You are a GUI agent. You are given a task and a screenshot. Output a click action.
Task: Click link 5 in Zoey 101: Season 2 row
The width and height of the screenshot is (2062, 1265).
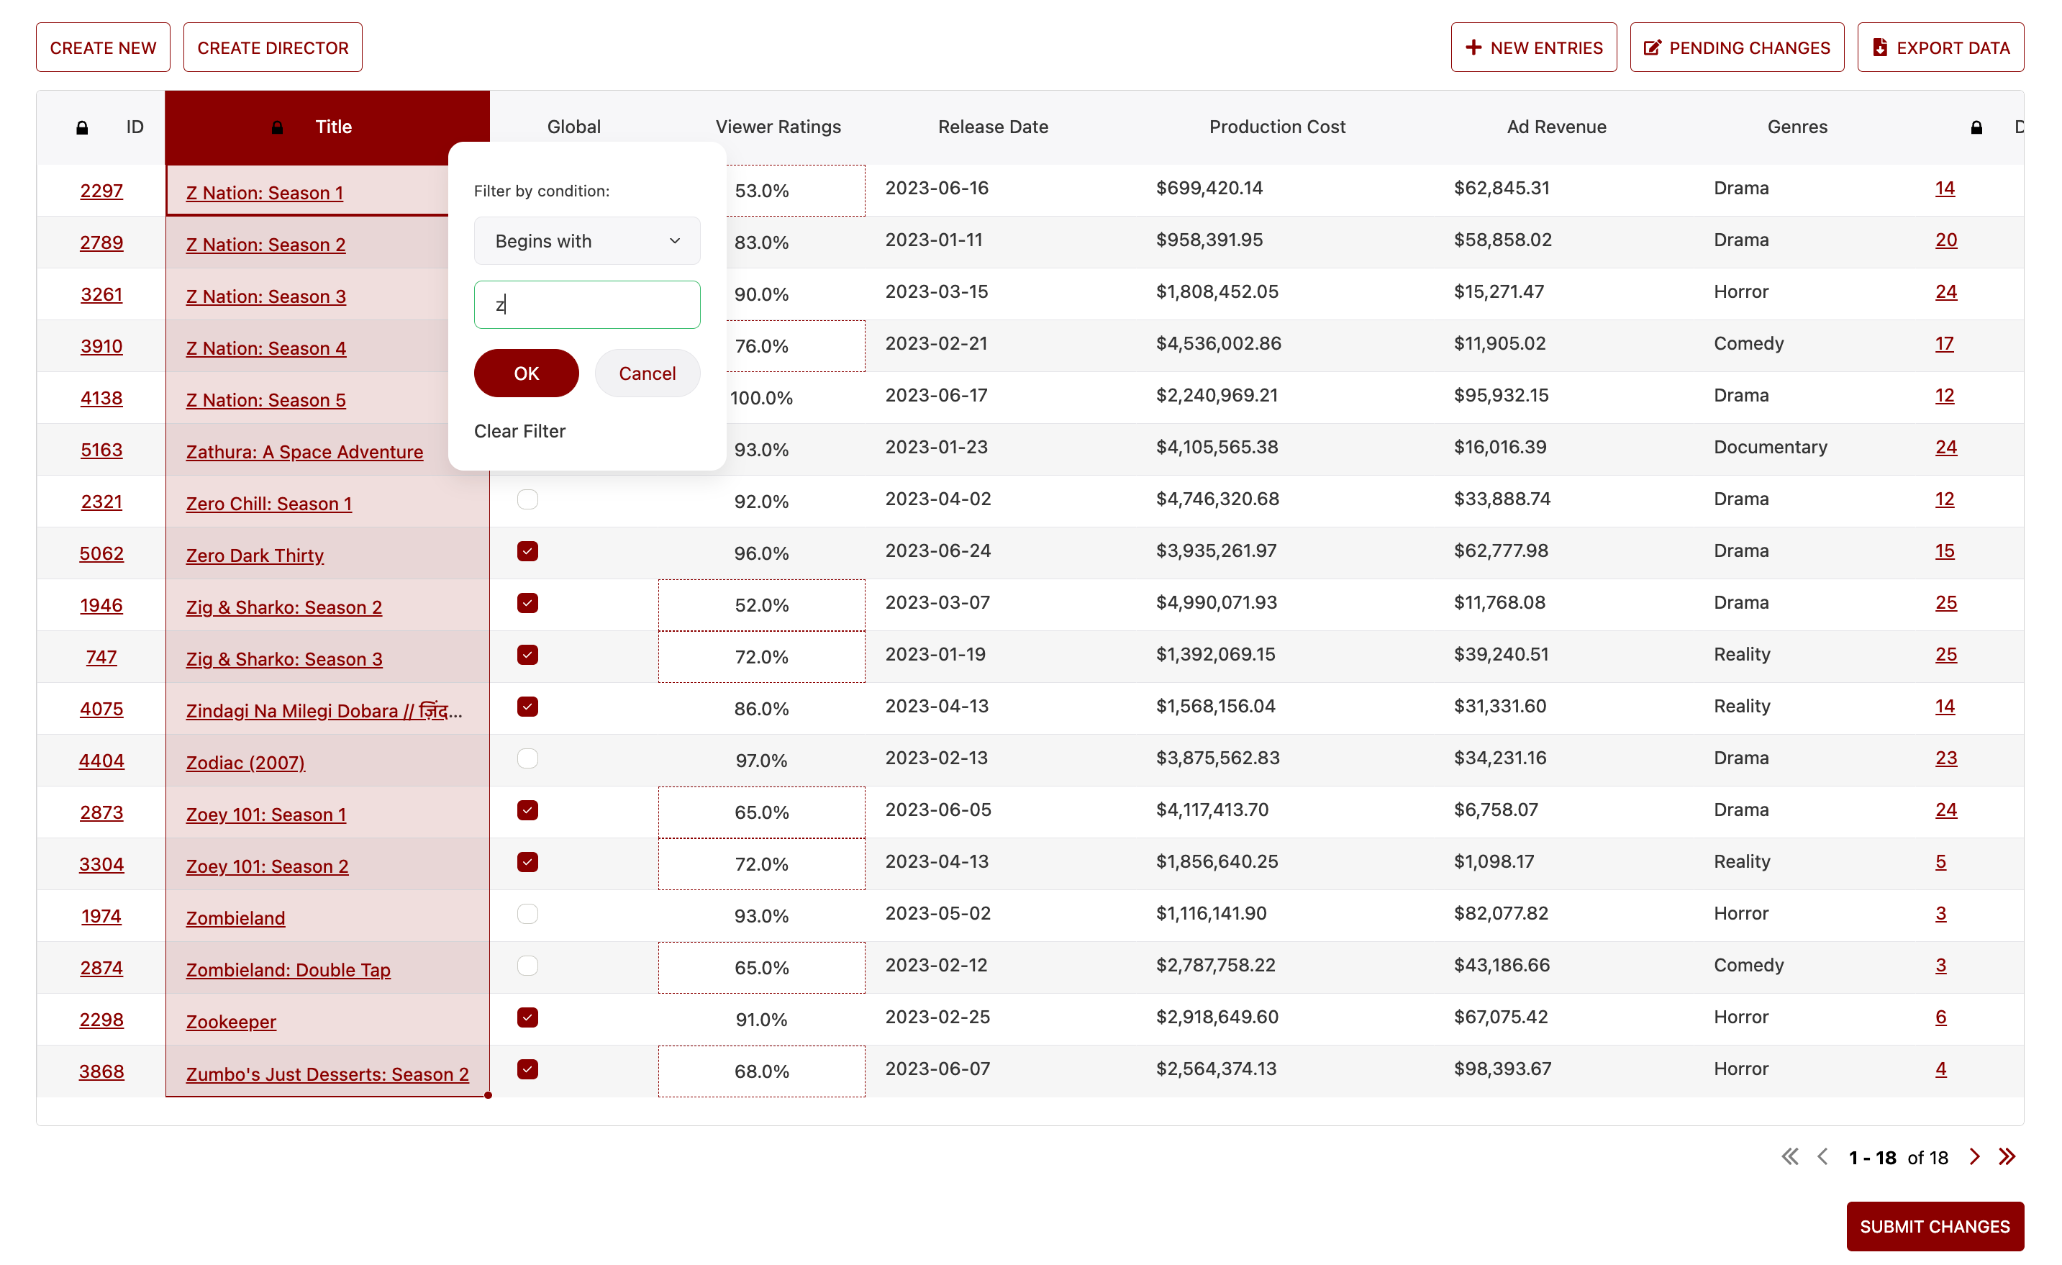1940,861
